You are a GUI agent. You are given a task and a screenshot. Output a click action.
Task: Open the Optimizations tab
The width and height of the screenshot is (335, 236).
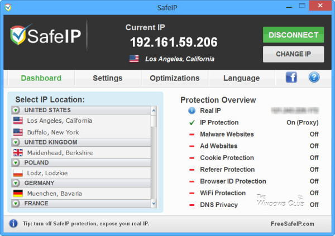(x=175, y=78)
